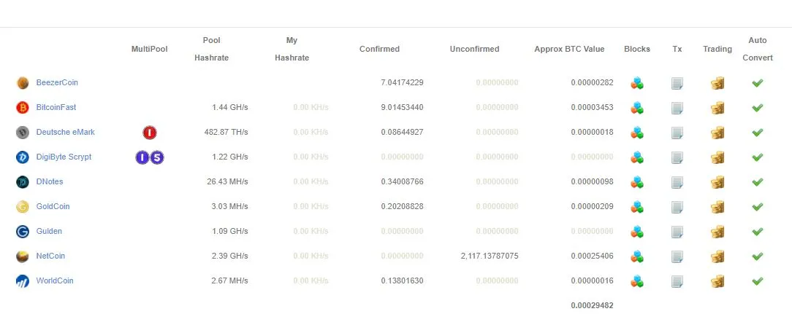Select NetCoin unconfirmed value 2,117.13787075

click(490, 256)
